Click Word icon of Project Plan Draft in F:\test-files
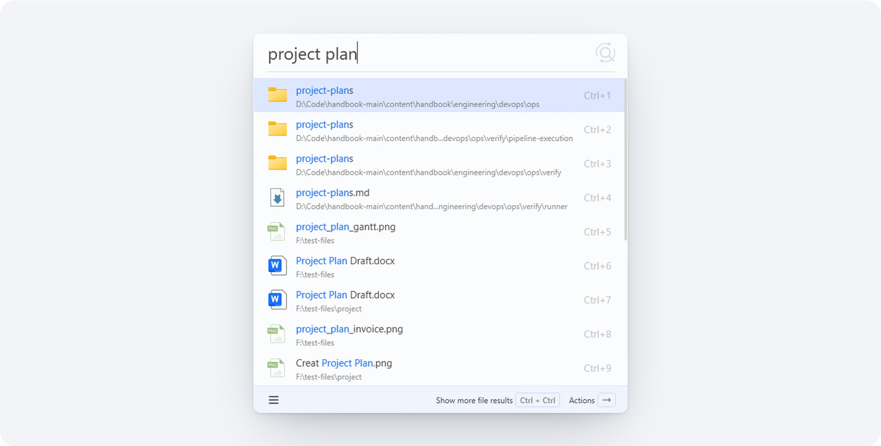This screenshot has width=881, height=446. coord(277,266)
